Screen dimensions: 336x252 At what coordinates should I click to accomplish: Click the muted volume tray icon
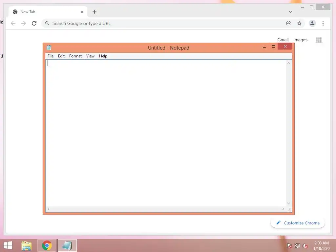305,246
